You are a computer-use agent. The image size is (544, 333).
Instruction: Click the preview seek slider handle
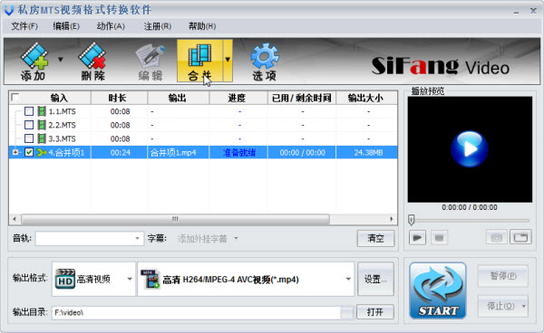(411, 220)
